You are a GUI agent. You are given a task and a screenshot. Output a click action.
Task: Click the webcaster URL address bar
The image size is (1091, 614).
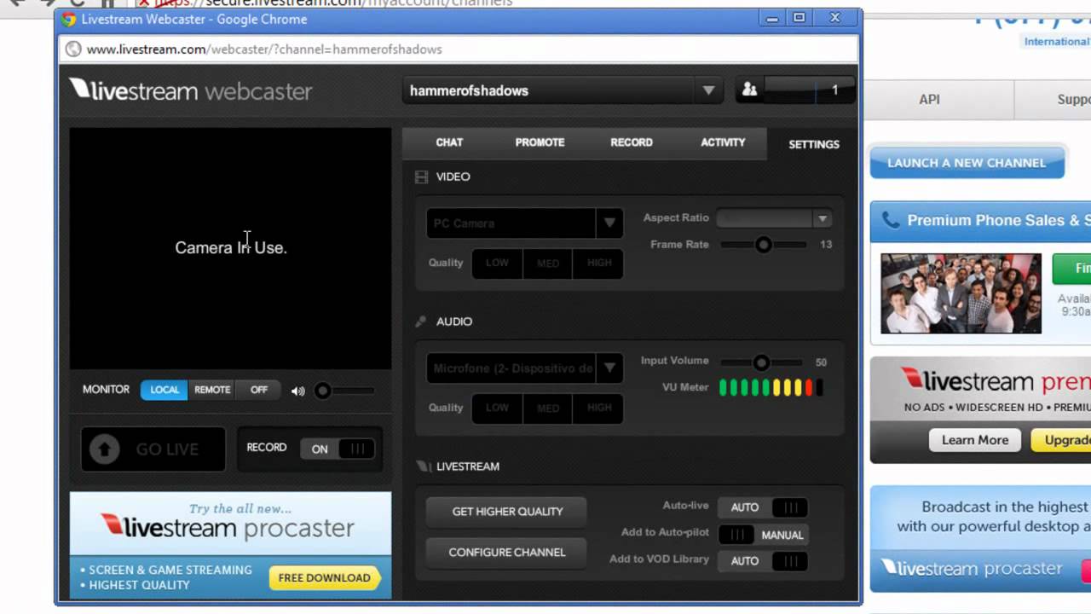tap(459, 49)
